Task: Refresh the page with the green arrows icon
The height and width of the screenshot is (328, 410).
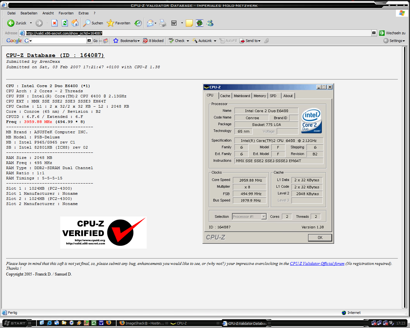Action: click(x=65, y=23)
